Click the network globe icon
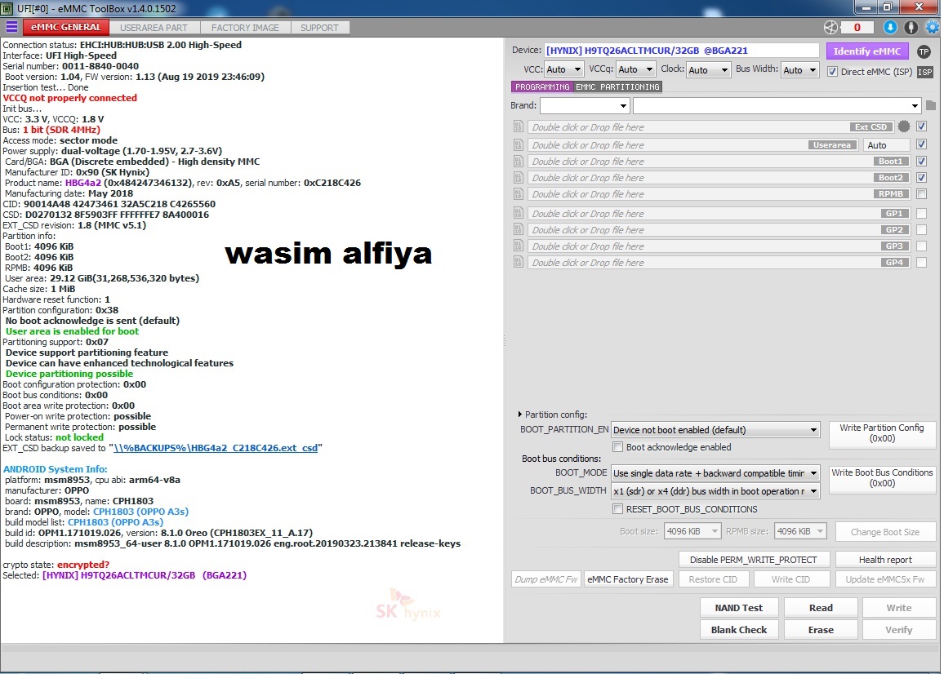944x674 pixels. [830, 27]
